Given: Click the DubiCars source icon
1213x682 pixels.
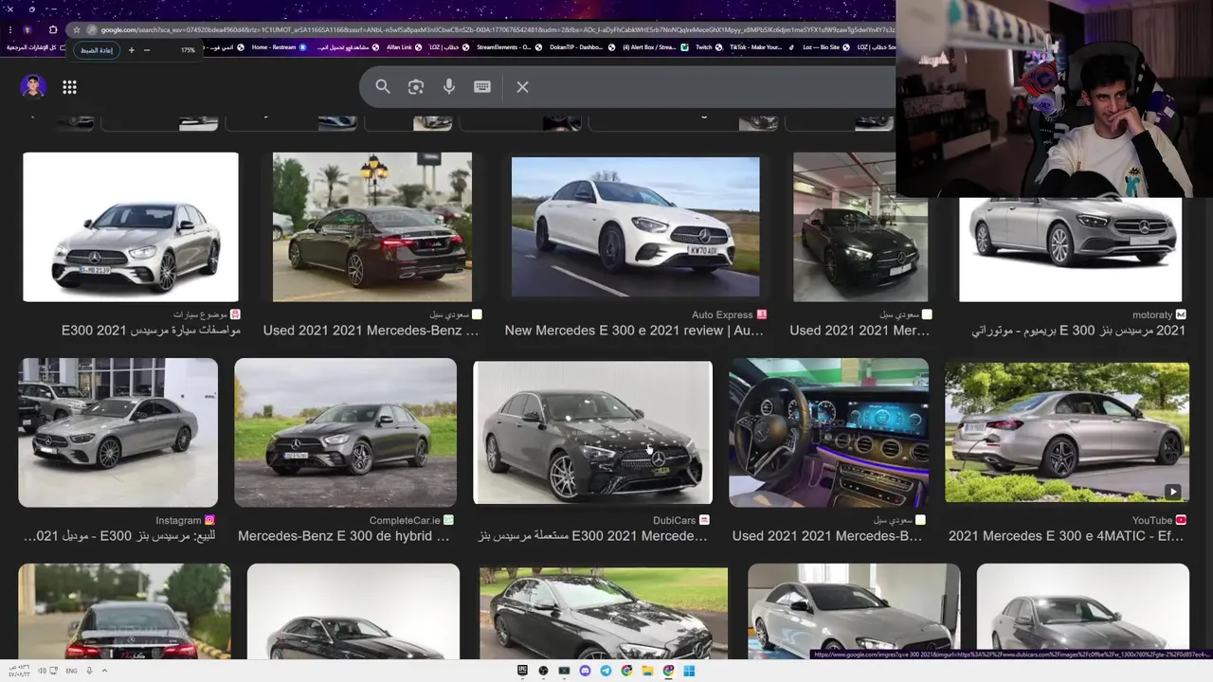Looking at the screenshot, I should (x=704, y=520).
